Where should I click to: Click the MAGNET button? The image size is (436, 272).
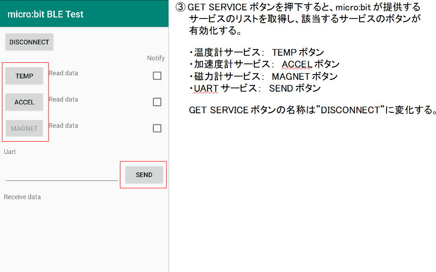coord(24,128)
